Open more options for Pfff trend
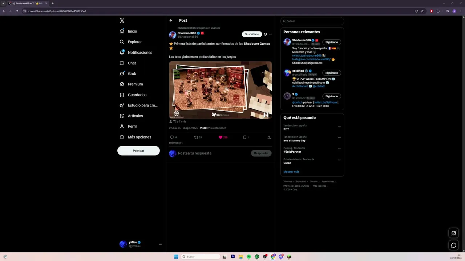465x261 pixels. tap(339, 126)
